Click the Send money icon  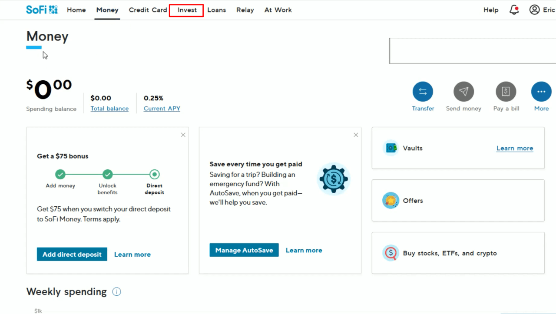click(463, 92)
